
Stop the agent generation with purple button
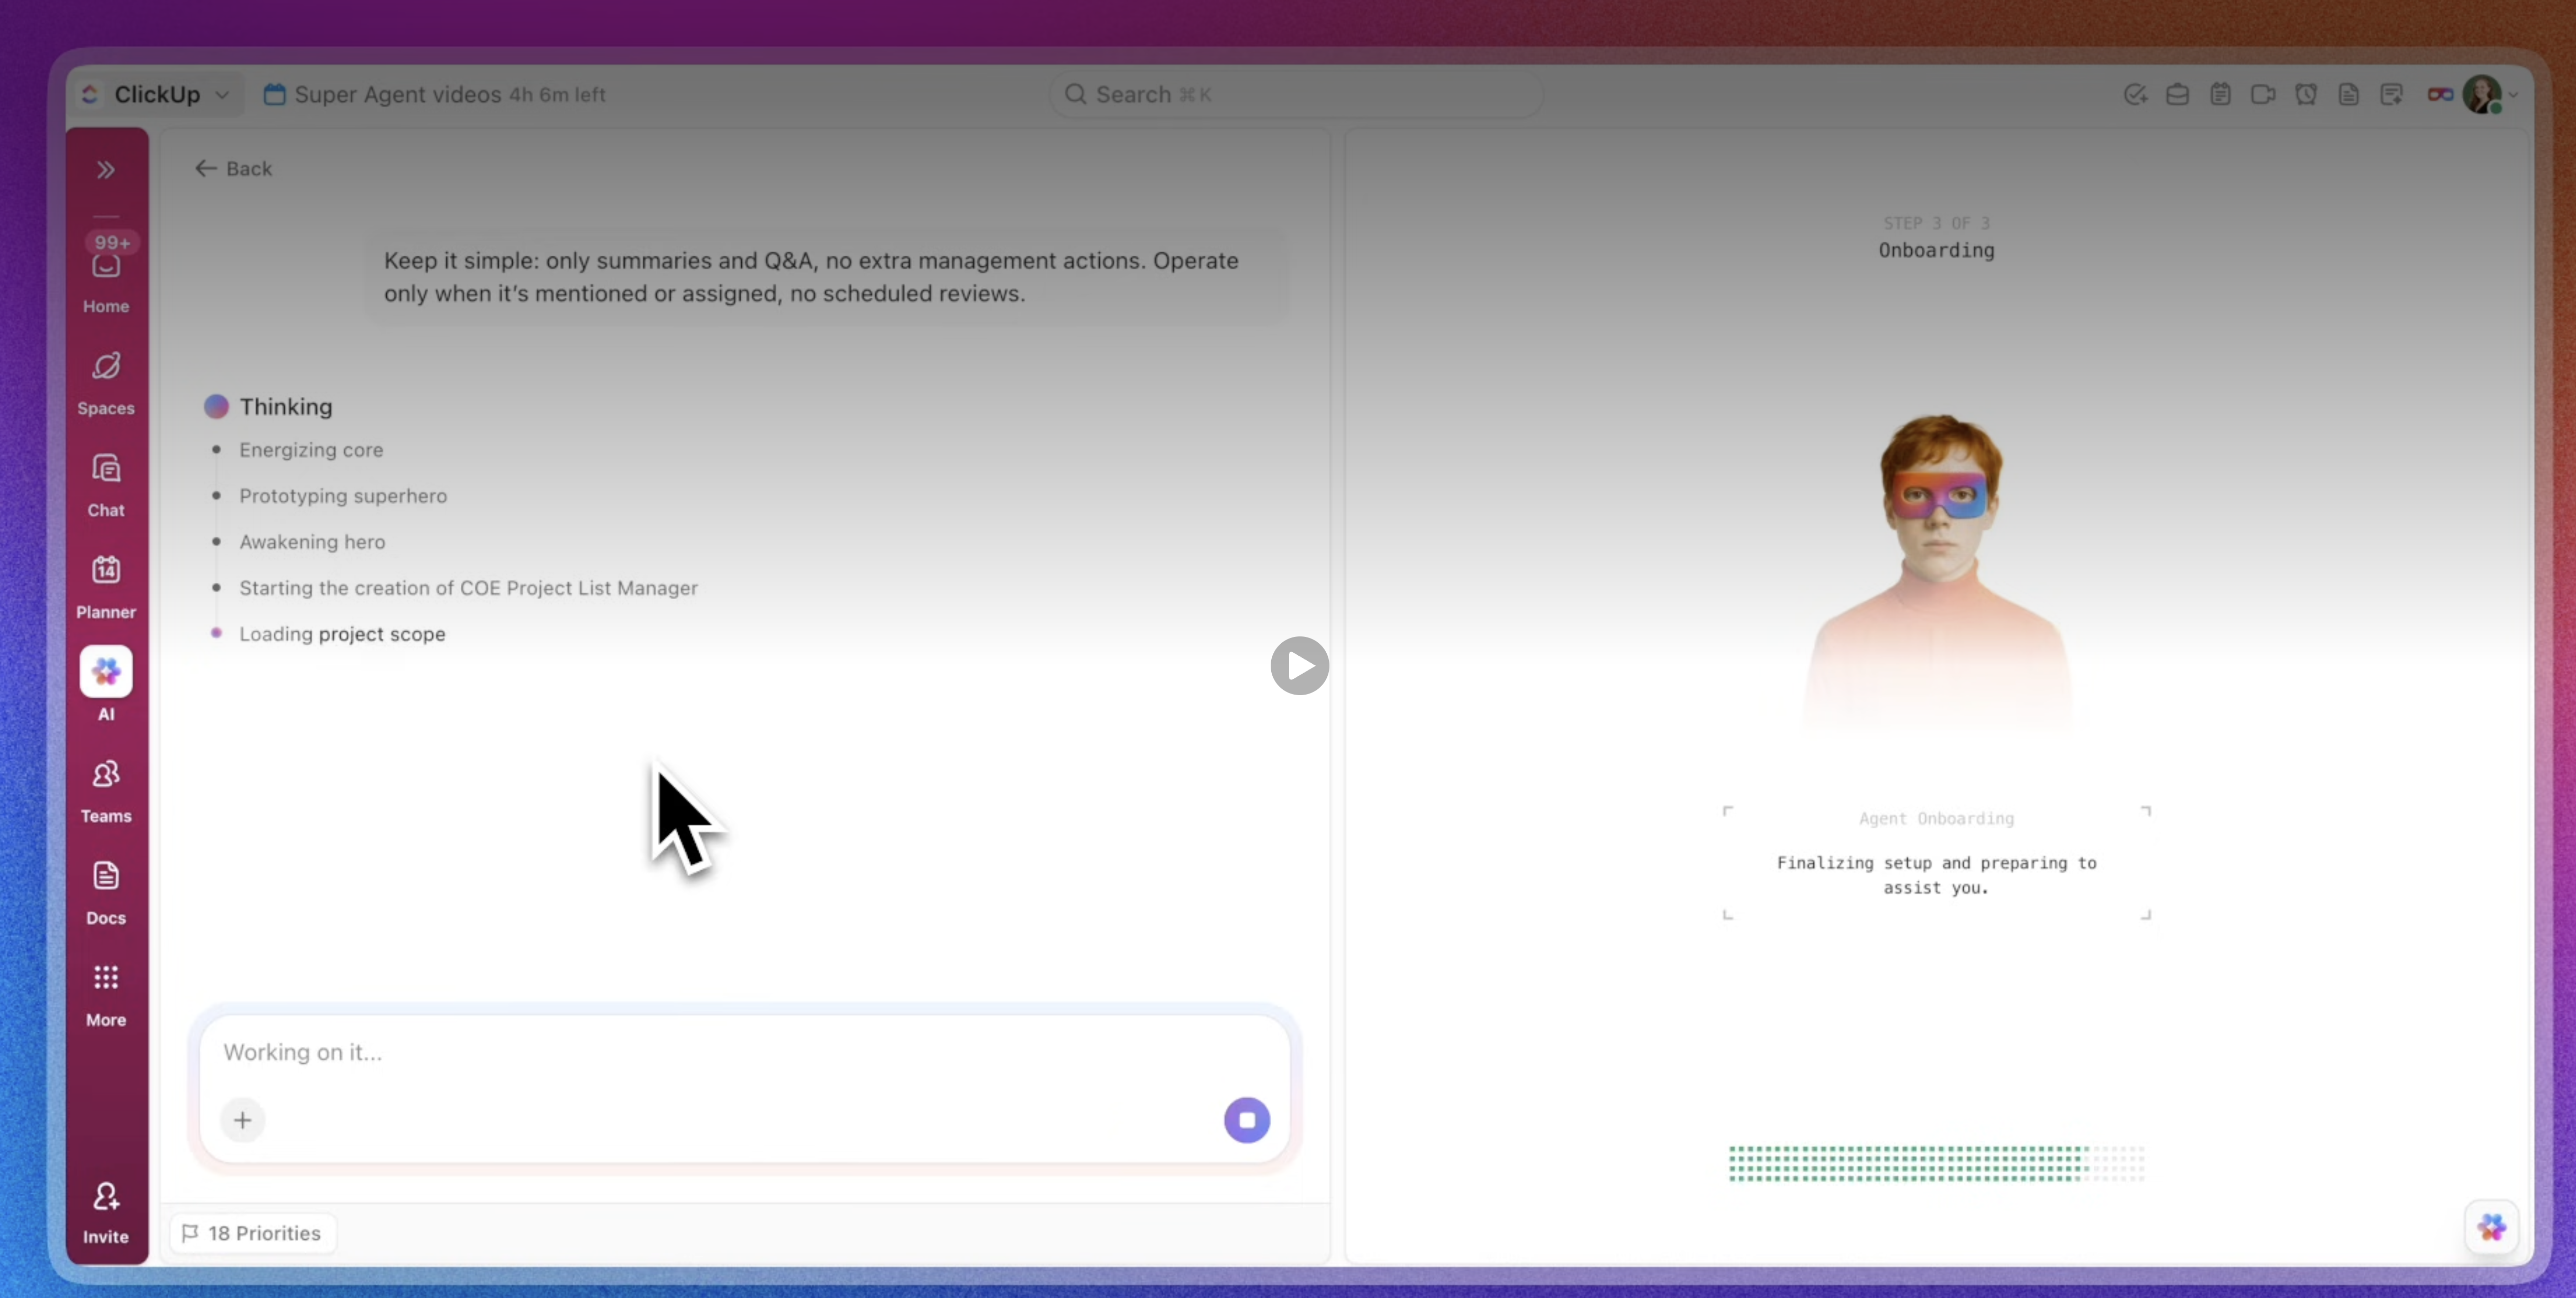(x=1246, y=1120)
